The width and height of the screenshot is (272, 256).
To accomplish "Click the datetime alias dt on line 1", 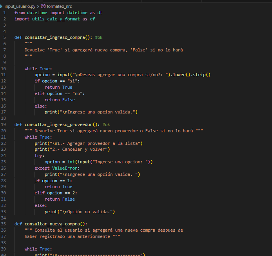I will [x=100, y=13].
